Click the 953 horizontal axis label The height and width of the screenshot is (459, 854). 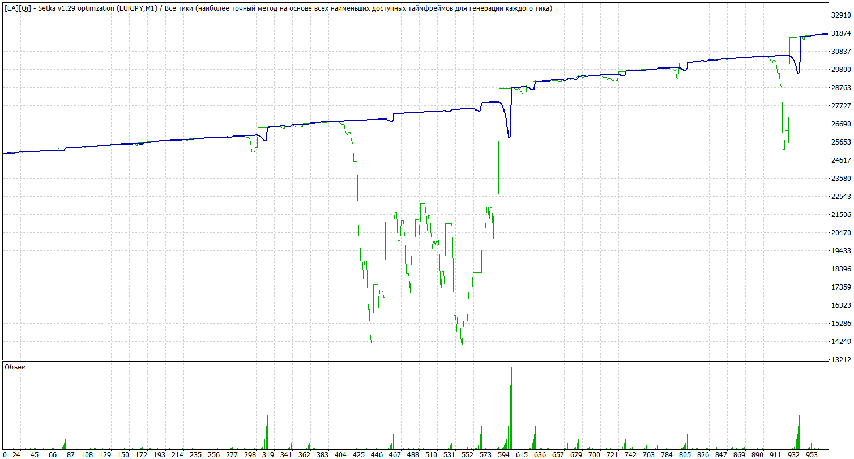pyautogui.click(x=812, y=454)
